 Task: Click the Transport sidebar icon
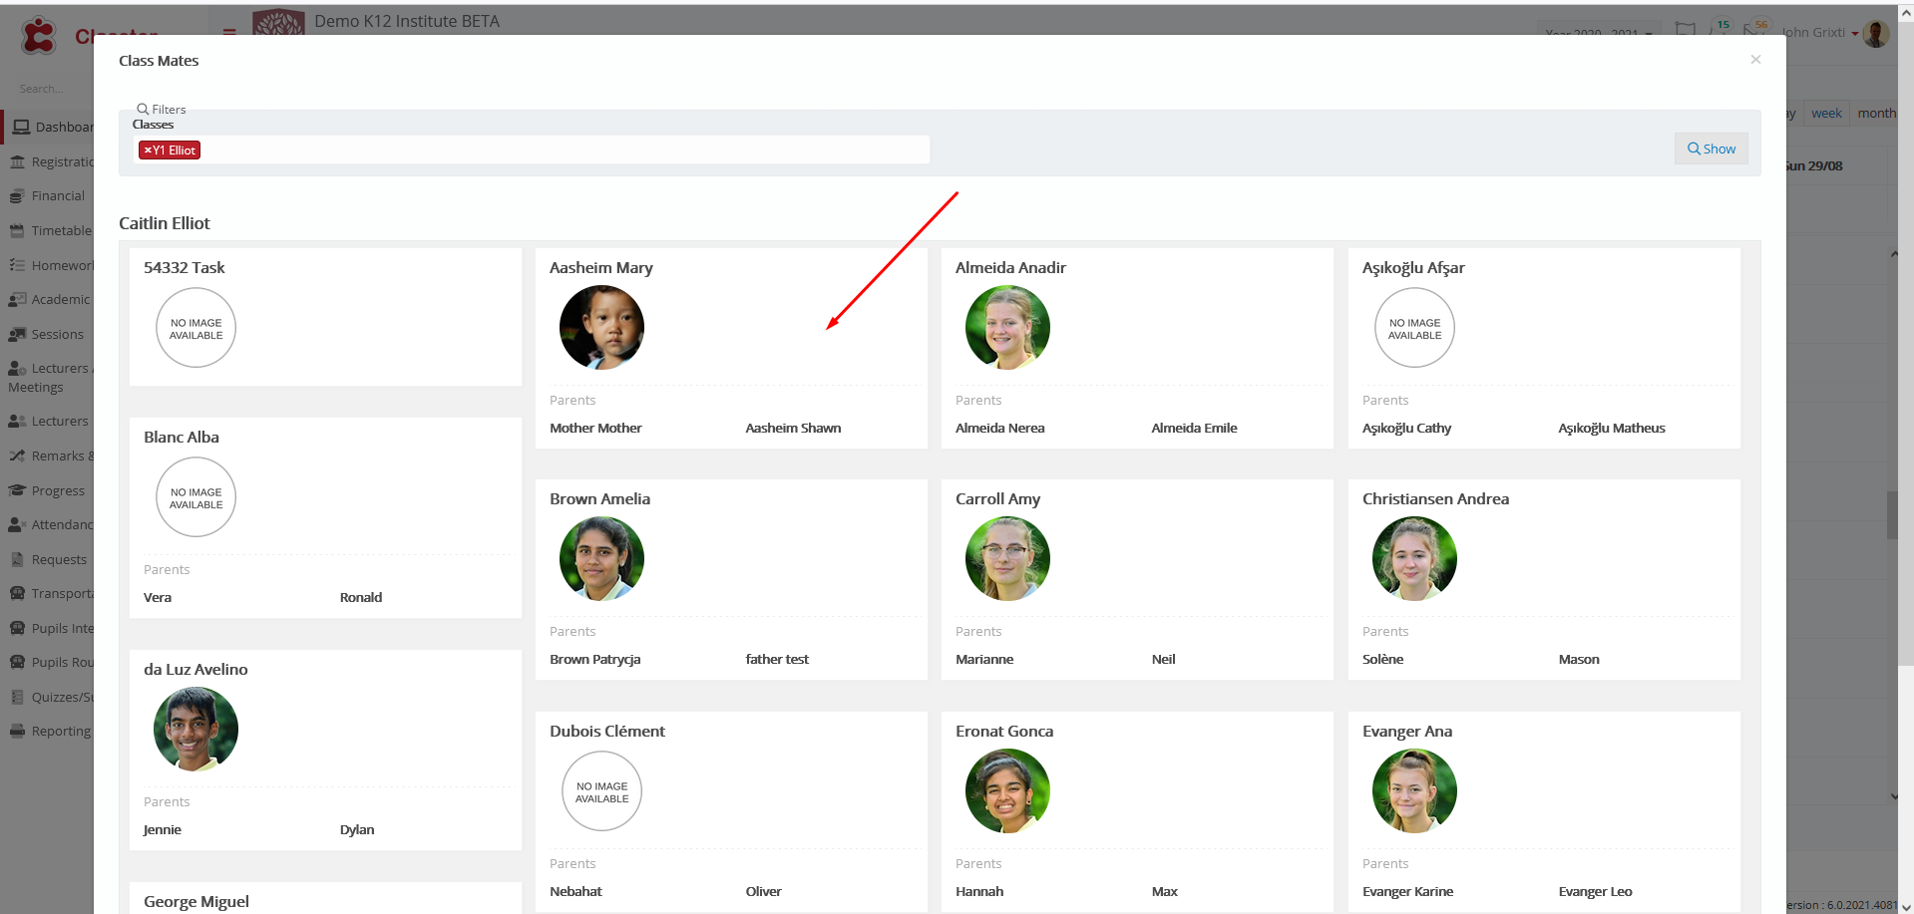click(x=17, y=593)
